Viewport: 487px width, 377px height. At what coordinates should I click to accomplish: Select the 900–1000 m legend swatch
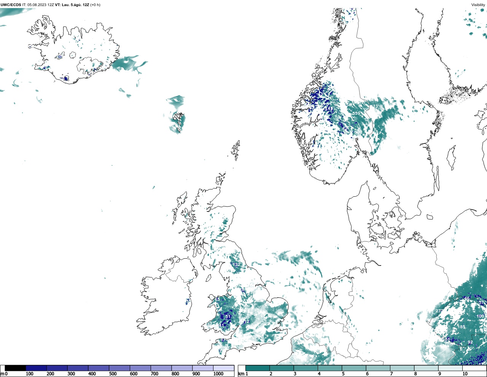pos(202,368)
